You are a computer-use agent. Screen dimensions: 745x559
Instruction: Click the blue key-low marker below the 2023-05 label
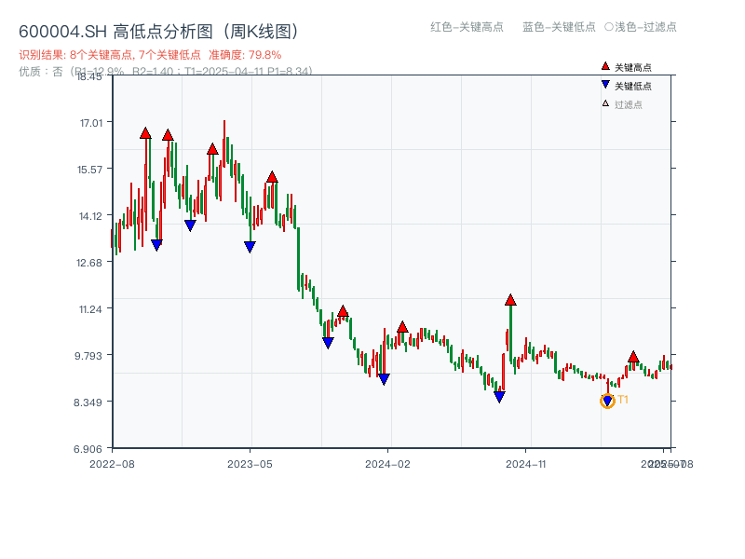point(249,246)
